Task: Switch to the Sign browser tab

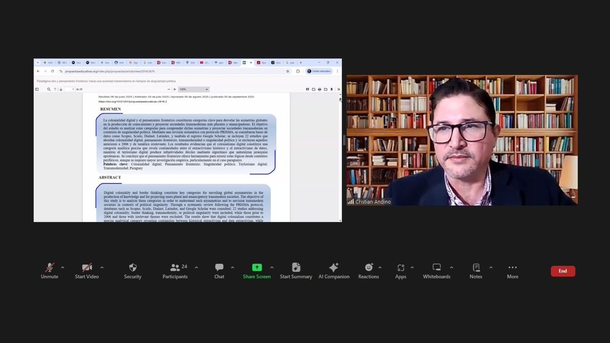Action: (x=134, y=63)
